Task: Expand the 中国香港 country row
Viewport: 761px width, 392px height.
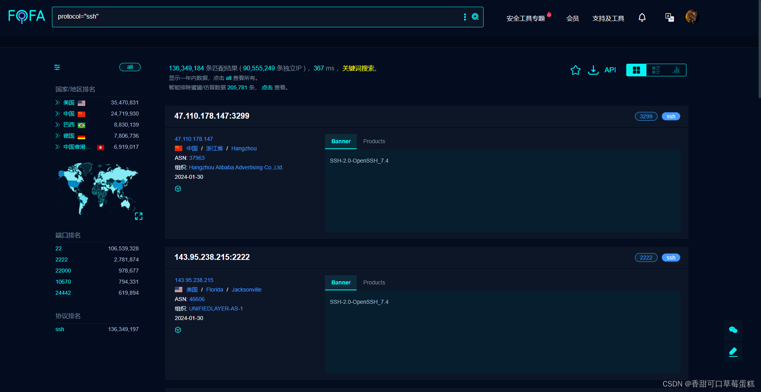Action: pos(57,147)
